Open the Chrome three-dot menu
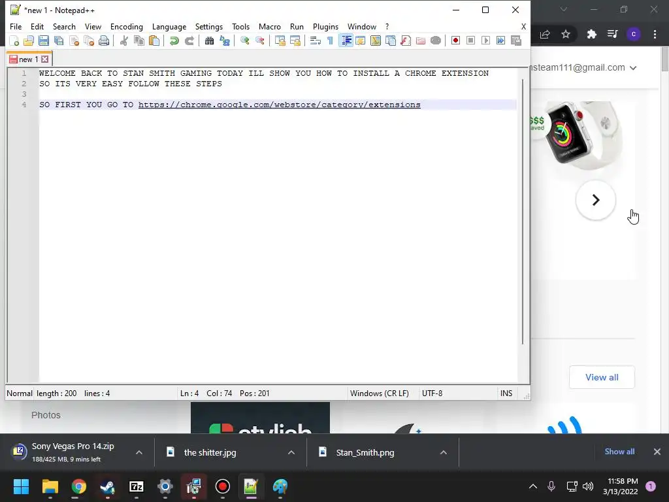Screen dimensions: 669x502 (655, 34)
